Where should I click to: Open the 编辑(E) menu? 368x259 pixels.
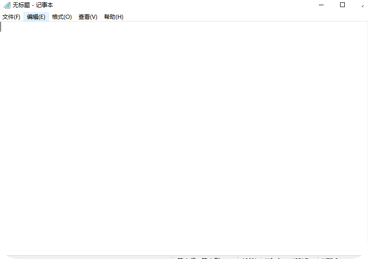[36, 17]
